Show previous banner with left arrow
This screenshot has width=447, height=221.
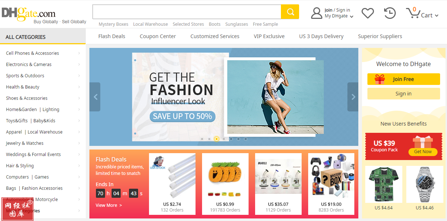coord(95,97)
